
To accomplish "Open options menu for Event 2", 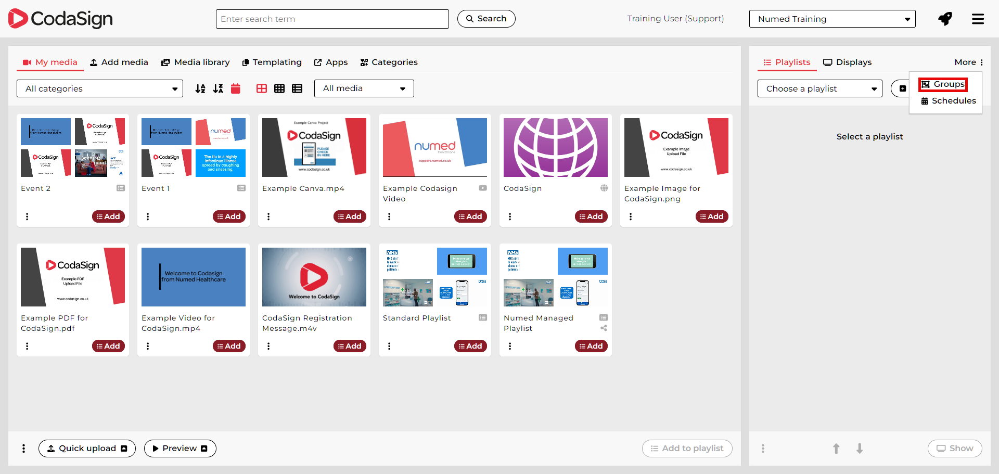I will 27,216.
